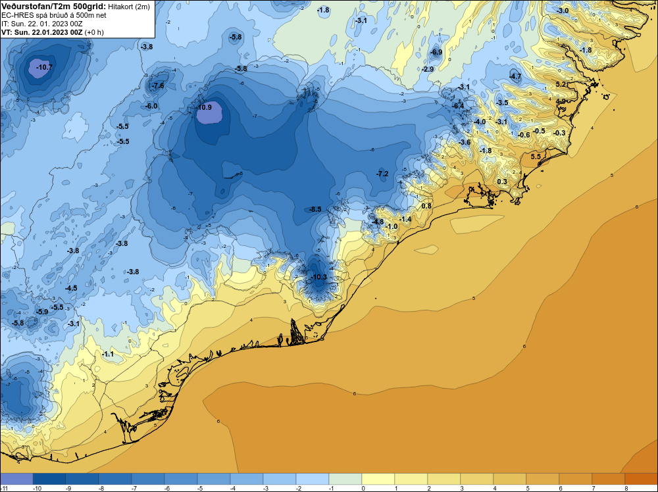
Task: Select the legend swatch between 0 and 1
Action: tap(378, 479)
